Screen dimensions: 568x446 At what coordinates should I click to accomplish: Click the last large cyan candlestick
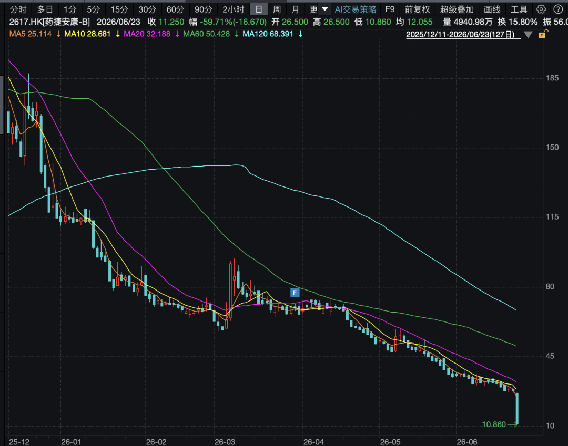coord(517,408)
